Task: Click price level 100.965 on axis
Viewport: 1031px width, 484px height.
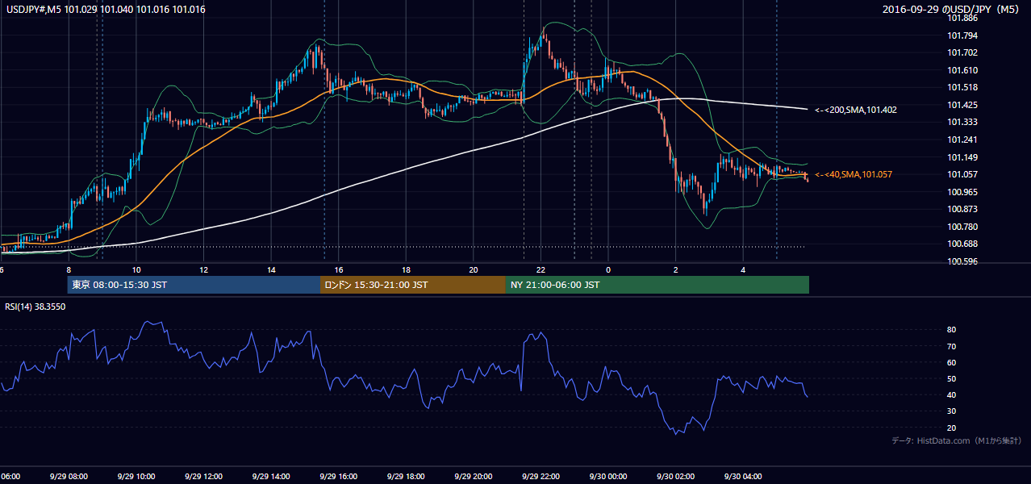Action: point(962,192)
